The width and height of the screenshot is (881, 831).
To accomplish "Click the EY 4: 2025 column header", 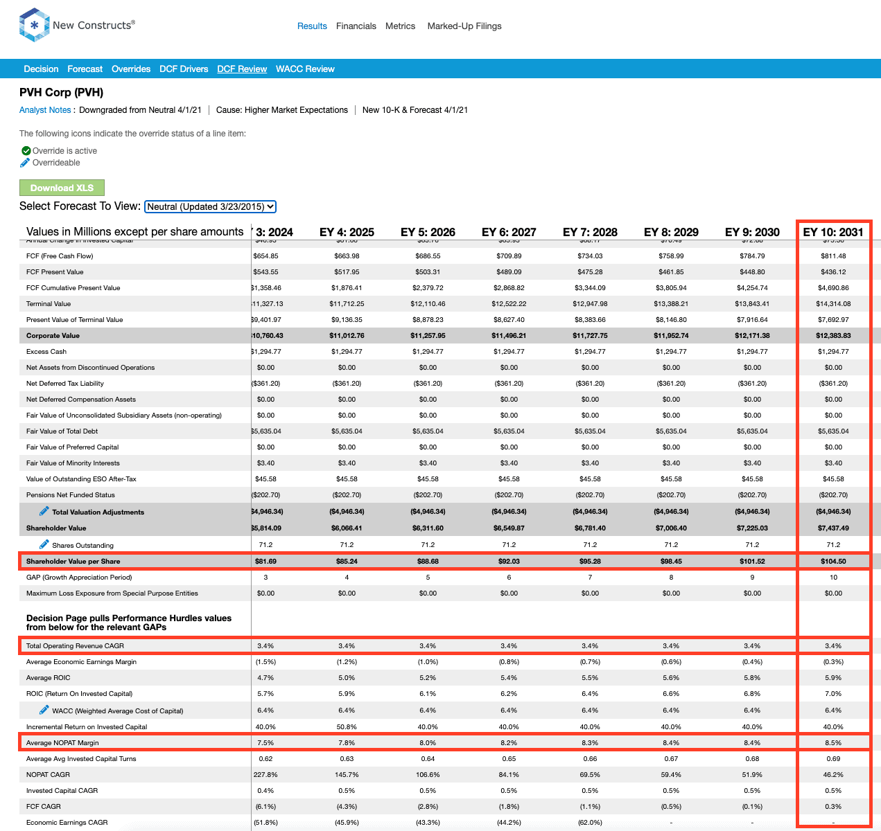I will click(x=347, y=232).
